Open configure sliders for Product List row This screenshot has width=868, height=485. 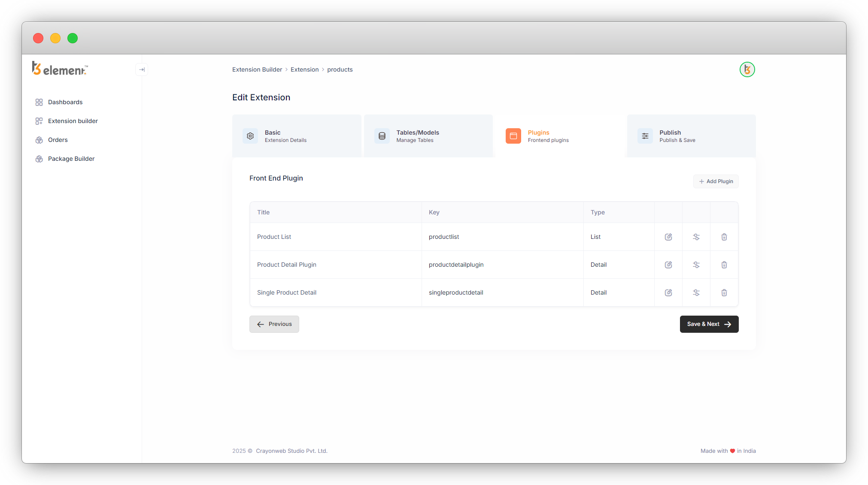tap(696, 237)
